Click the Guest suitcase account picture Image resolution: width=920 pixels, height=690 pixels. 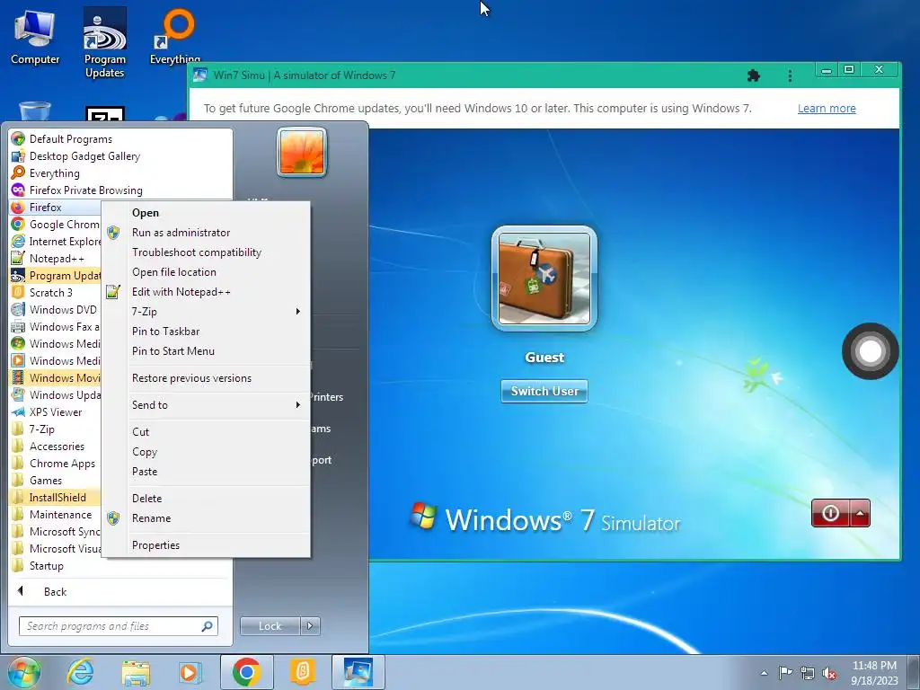544,279
